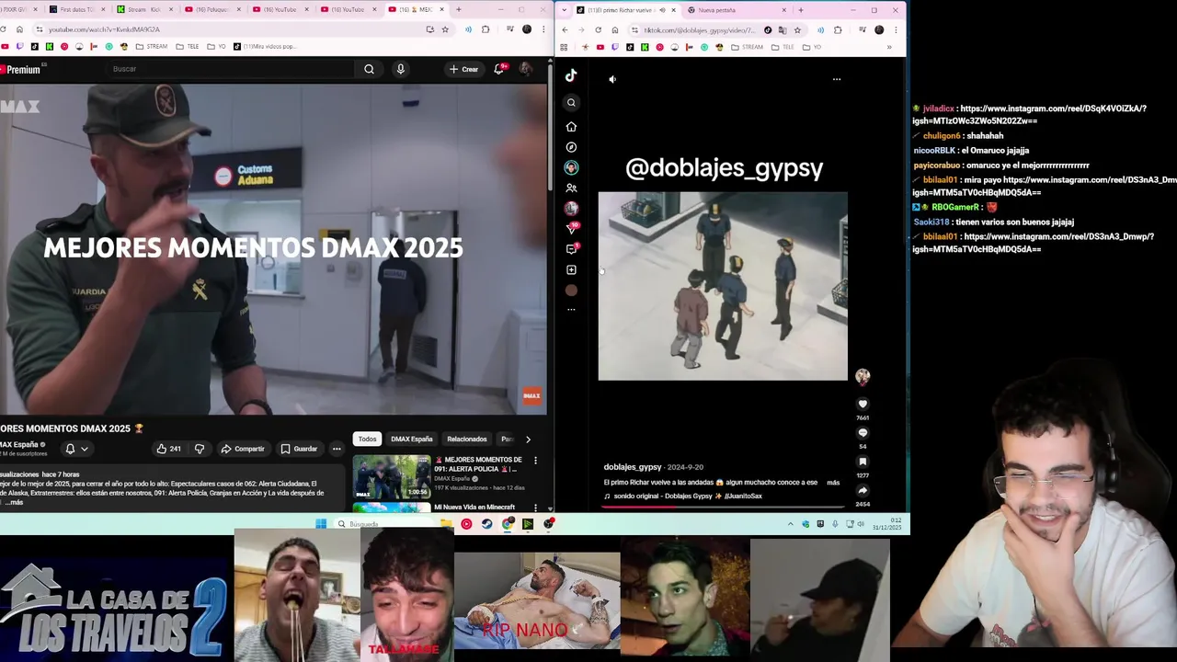Show hidden system tray icons chevron
Viewport: 1177px width, 662px height.
pyautogui.click(x=790, y=524)
